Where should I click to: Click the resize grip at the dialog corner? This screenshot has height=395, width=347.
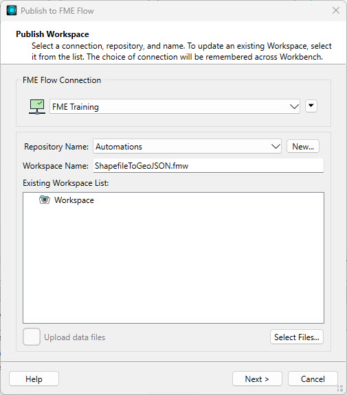340,388
